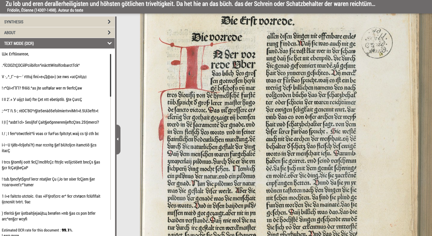Image resolution: width=432 pixels, height=236 pixels.
Task: Collapse the left side panel with arrow handle
Action: [118, 139]
